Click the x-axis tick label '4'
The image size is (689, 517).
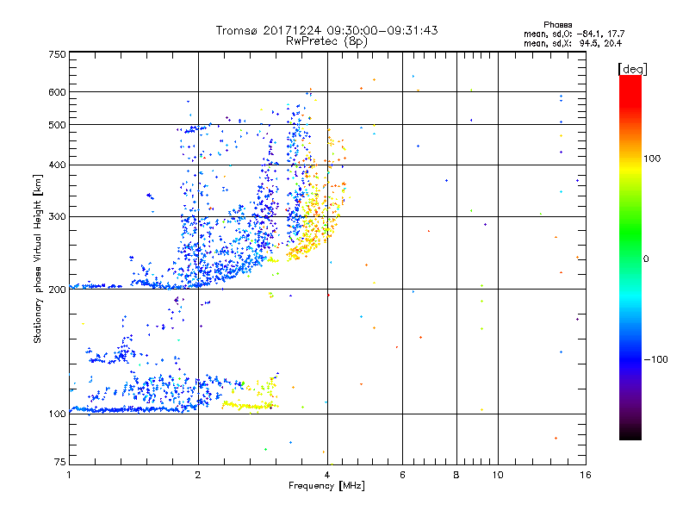327,475
